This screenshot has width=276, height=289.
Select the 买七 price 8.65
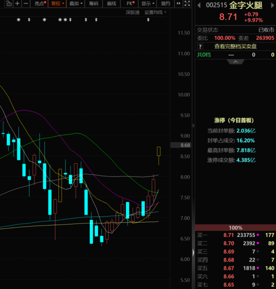pyautogui.click(x=229, y=285)
